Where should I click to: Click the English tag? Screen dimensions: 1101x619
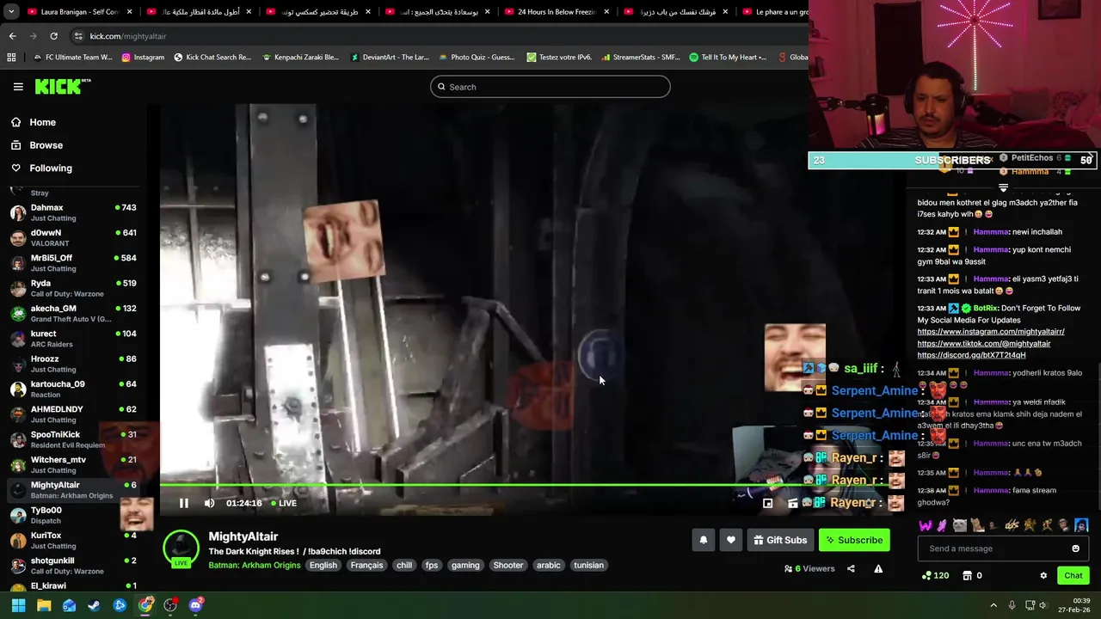(x=323, y=565)
